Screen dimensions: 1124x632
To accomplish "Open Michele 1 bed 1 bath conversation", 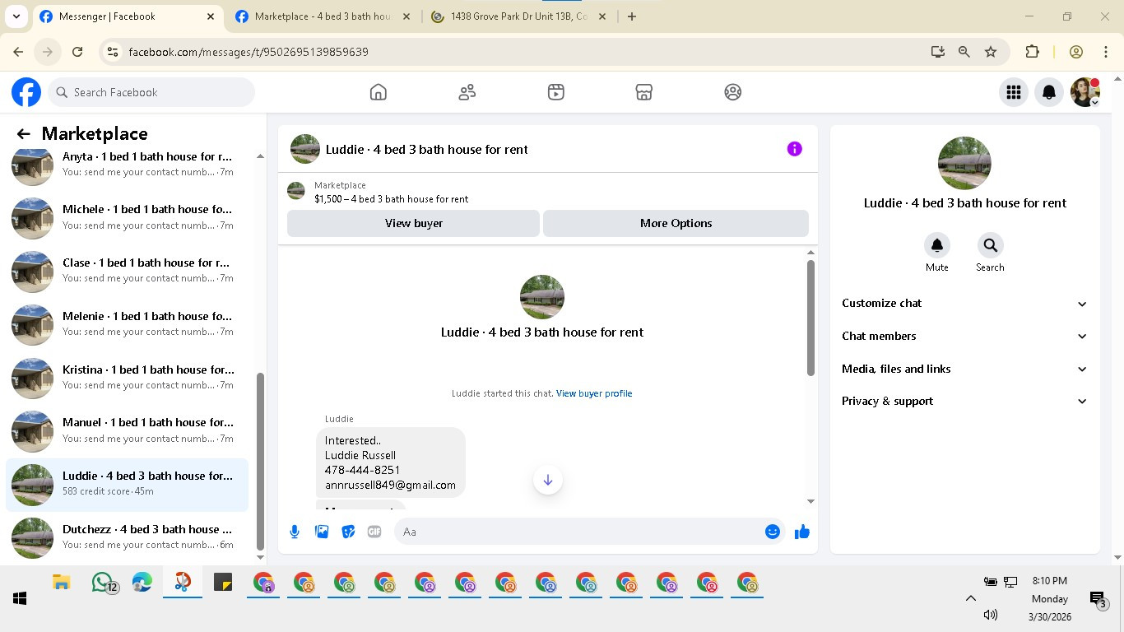I will coord(128,218).
